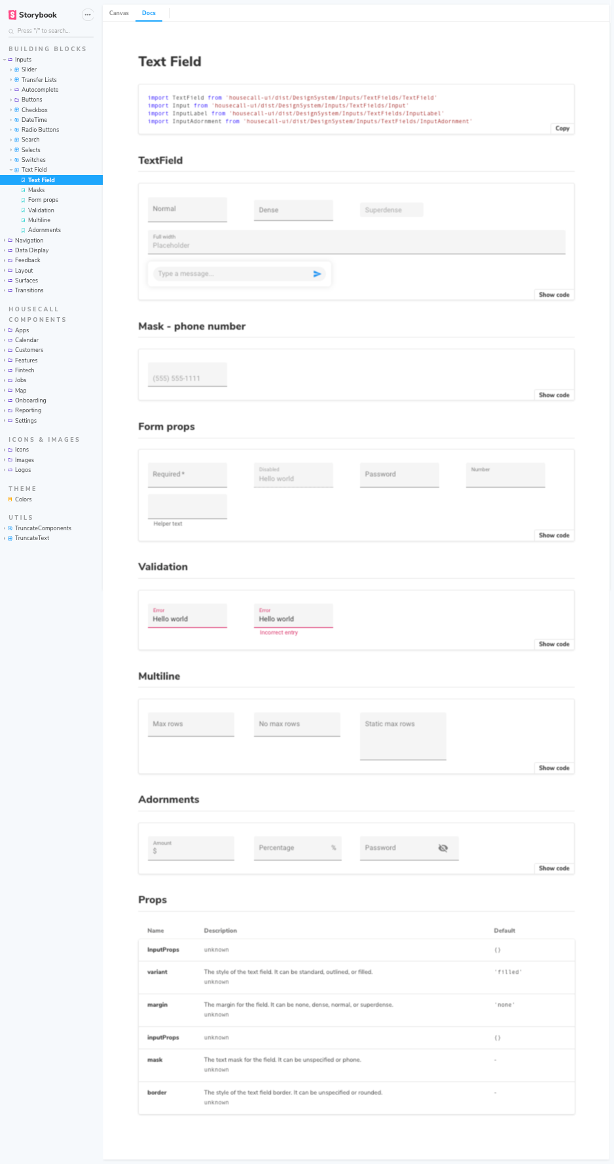The height and width of the screenshot is (1164, 614).
Task: Open the Switches component
Action: pyautogui.click(x=33, y=160)
